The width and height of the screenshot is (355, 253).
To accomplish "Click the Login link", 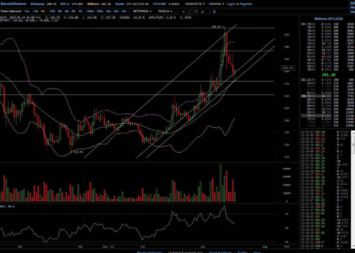I will pyautogui.click(x=231, y=4).
